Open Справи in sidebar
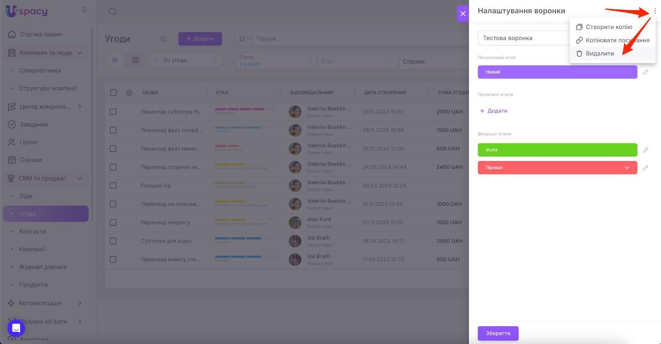 31,160
